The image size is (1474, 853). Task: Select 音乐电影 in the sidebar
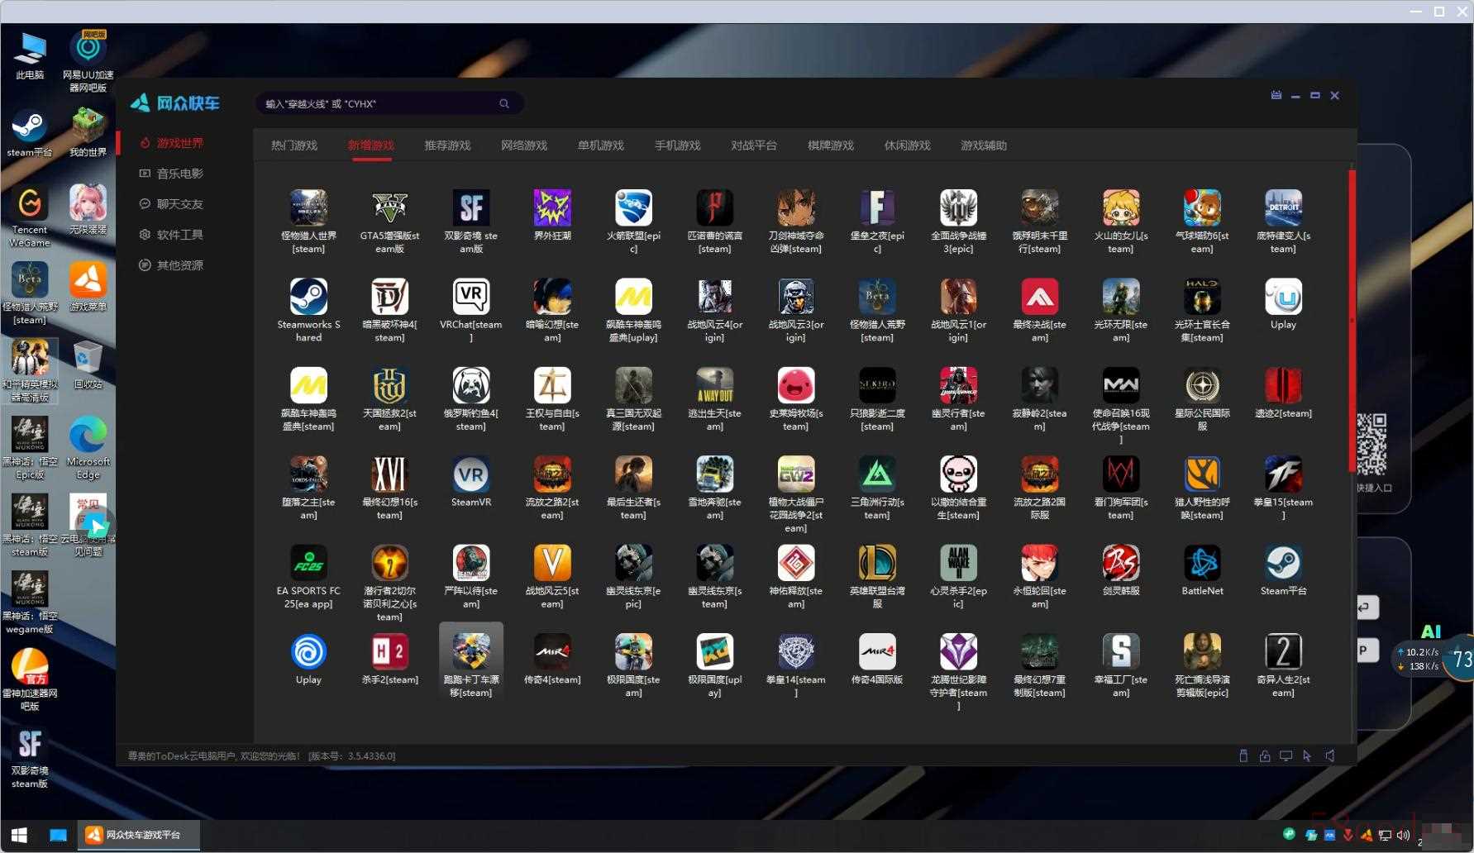[x=179, y=174]
